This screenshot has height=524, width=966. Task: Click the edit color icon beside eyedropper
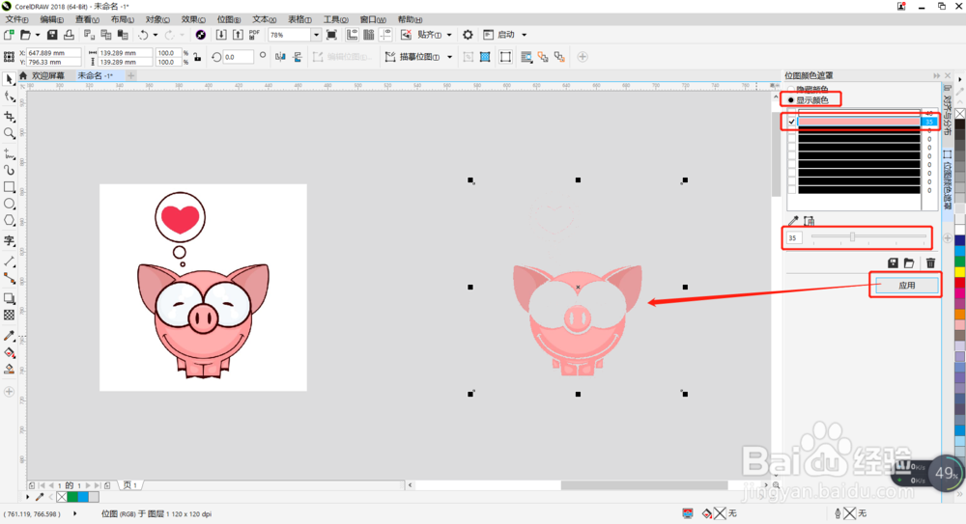[810, 220]
